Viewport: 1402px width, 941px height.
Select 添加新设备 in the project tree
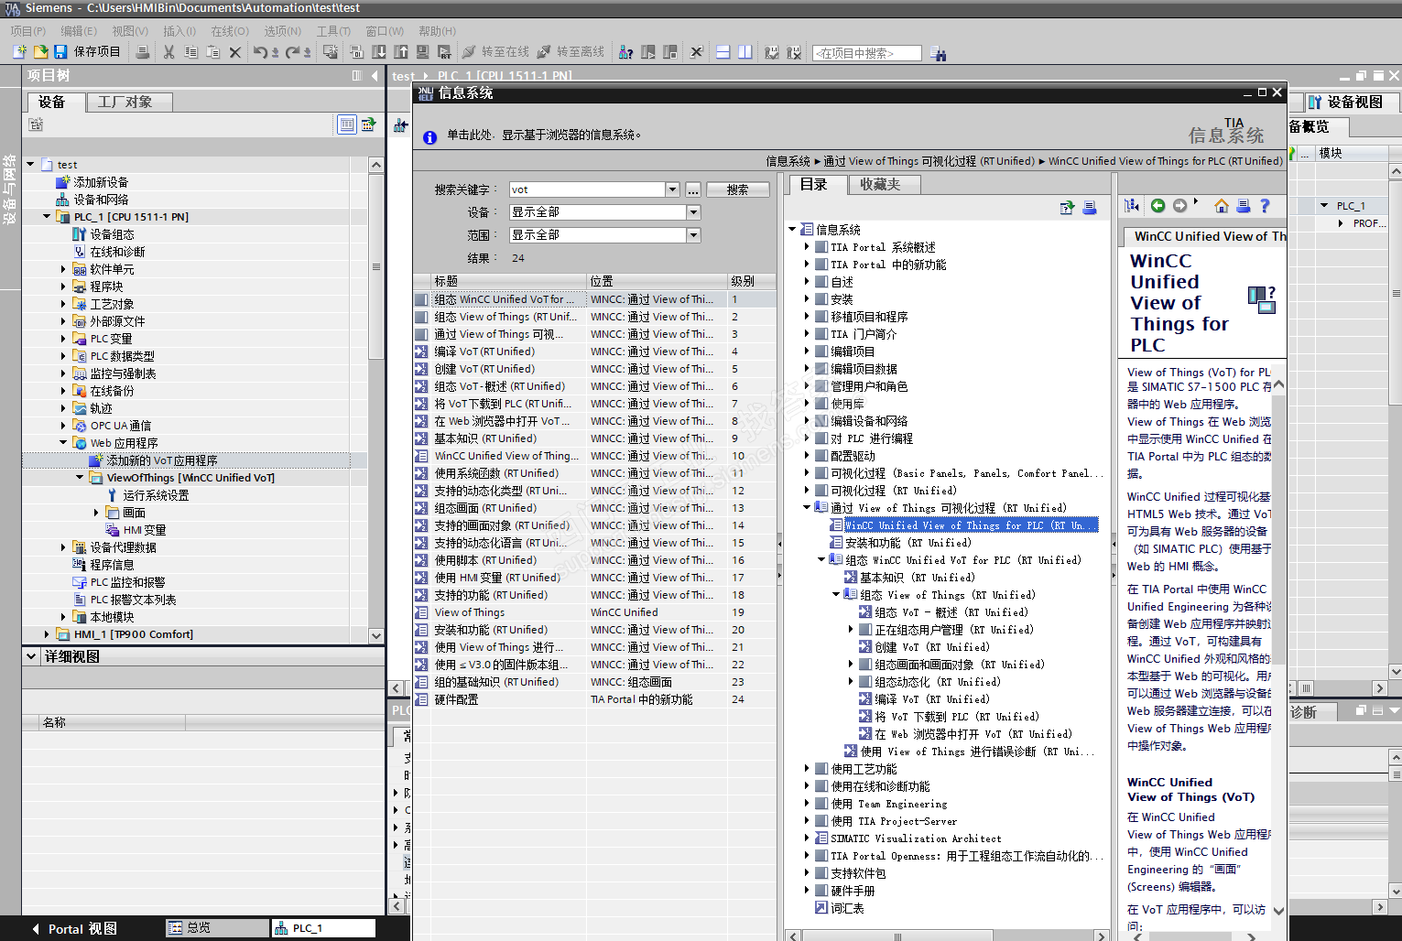pyautogui.click(x=101, y=182)
